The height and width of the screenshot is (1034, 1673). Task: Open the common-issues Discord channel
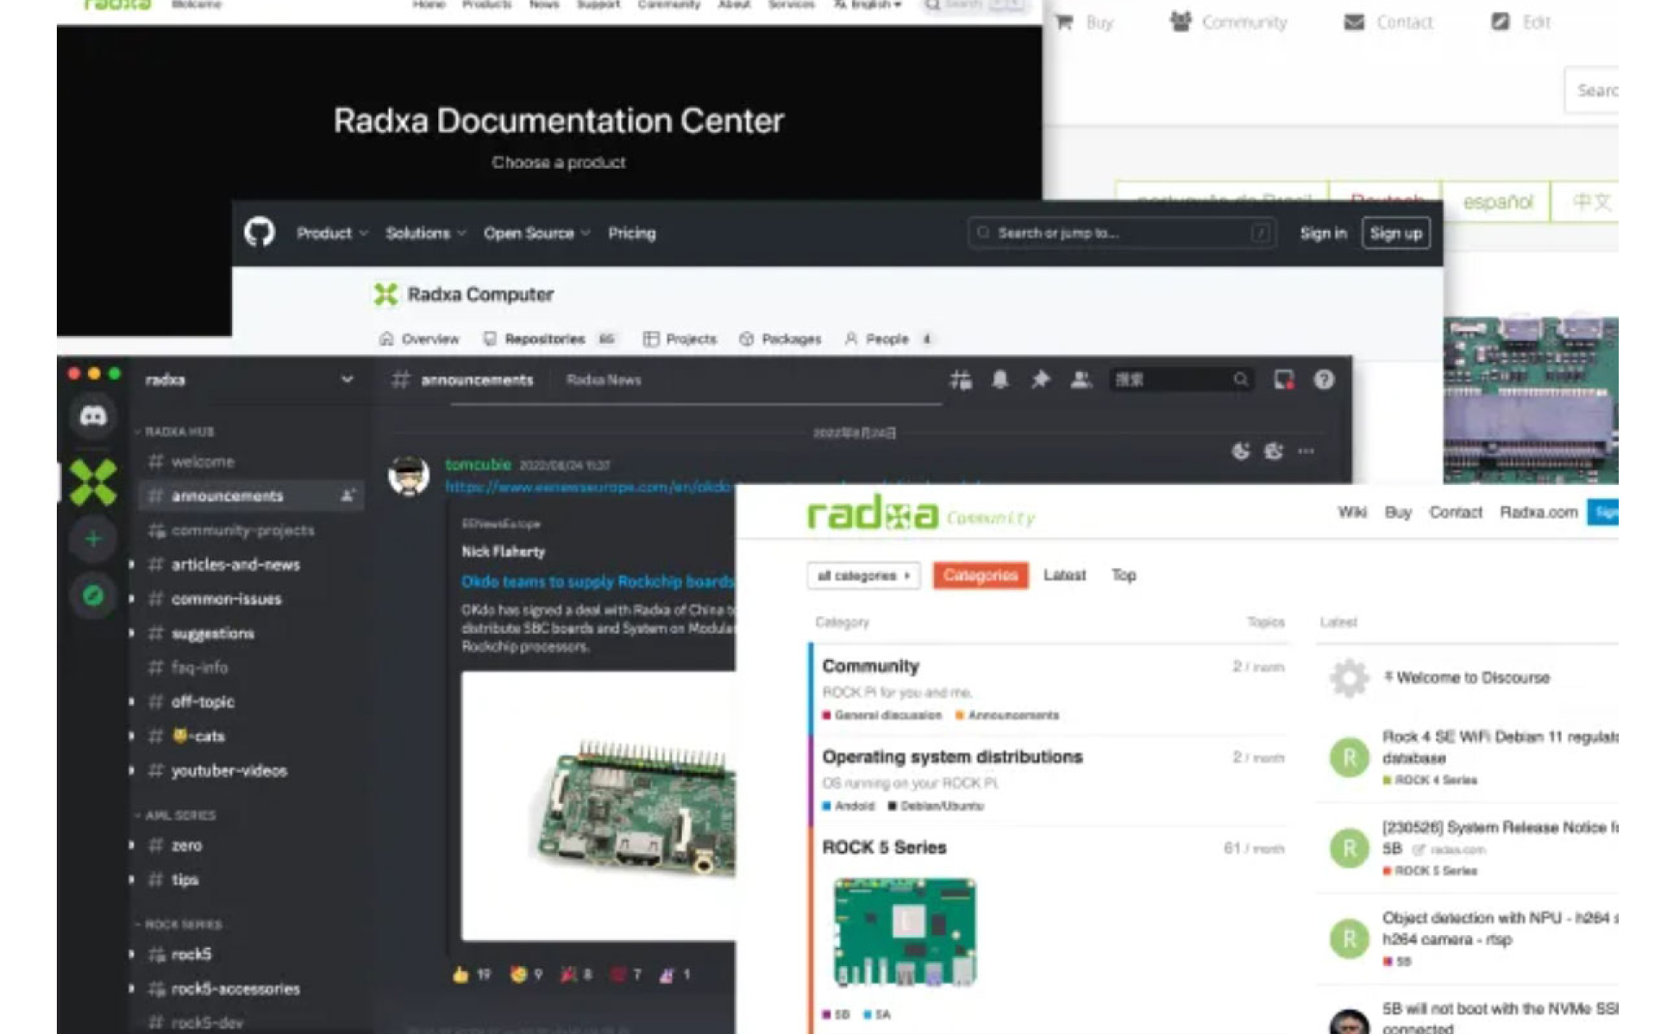click(x=226, y=599)
